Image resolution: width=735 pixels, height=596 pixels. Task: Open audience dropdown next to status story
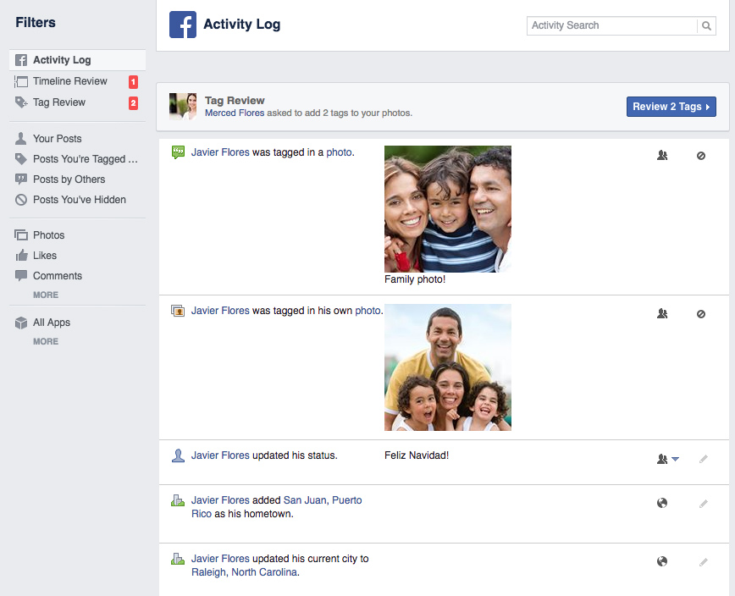(676, 459)
